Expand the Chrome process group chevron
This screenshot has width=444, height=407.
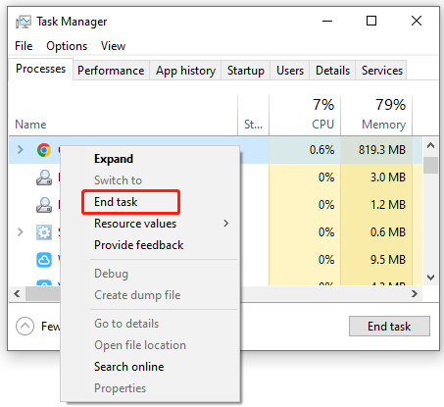pos(21,150)
